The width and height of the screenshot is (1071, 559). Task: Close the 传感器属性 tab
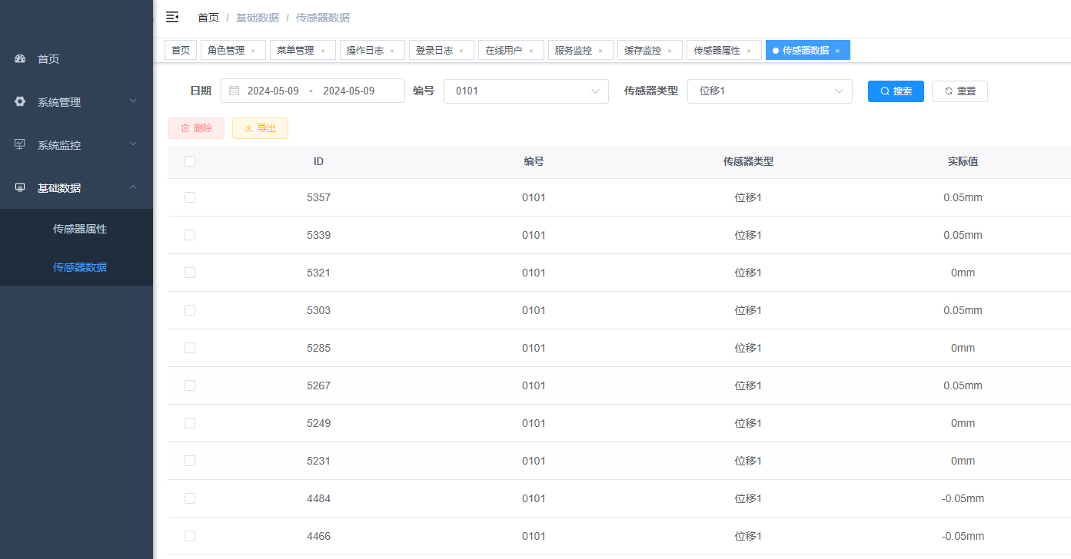click(x=749, y=51)
